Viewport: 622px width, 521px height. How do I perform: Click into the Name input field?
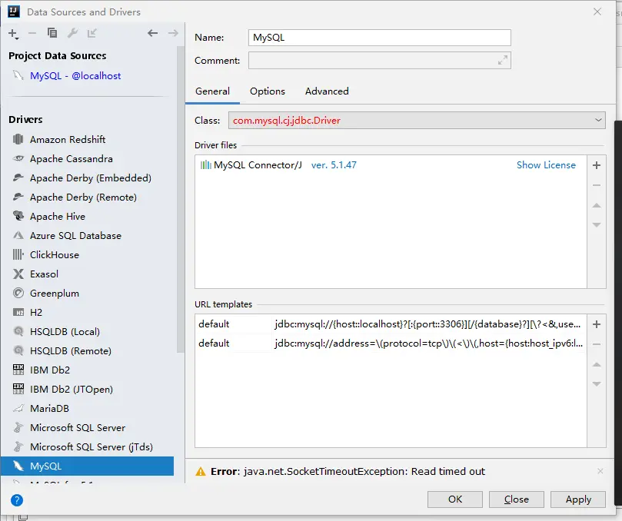tap(380, 38)
